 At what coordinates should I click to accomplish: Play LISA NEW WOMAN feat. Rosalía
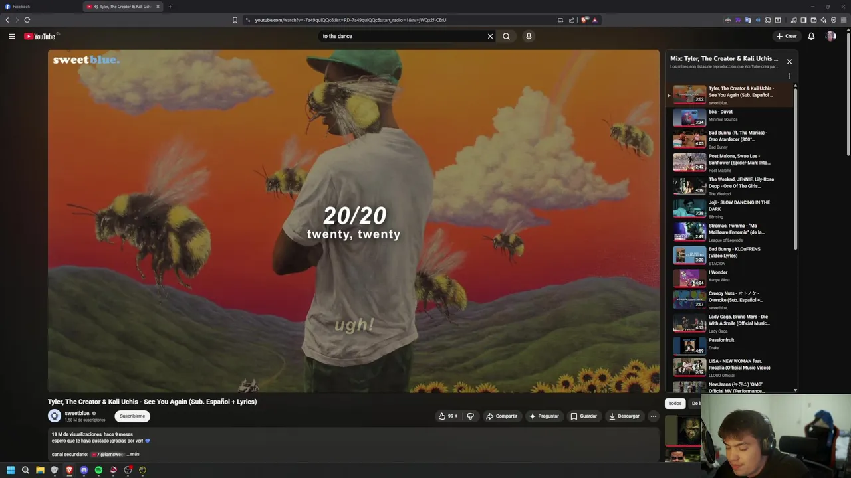tap(731, 367)
